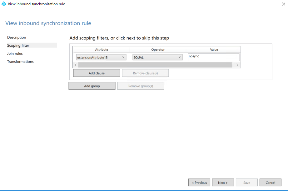288x191 pixels.
Task: Select the Description step in sidebar
Action: 17,37
